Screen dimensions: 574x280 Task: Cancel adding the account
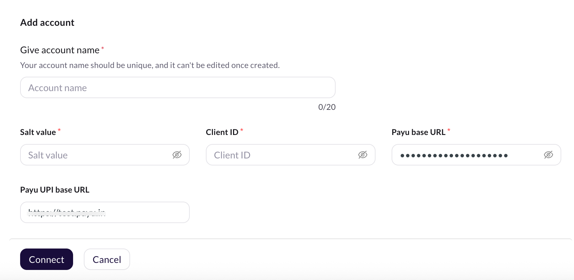[107, 259]
